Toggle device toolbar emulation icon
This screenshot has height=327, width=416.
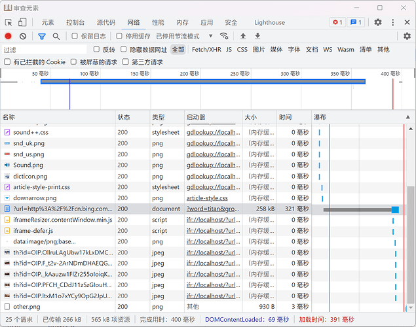(22, 22)
